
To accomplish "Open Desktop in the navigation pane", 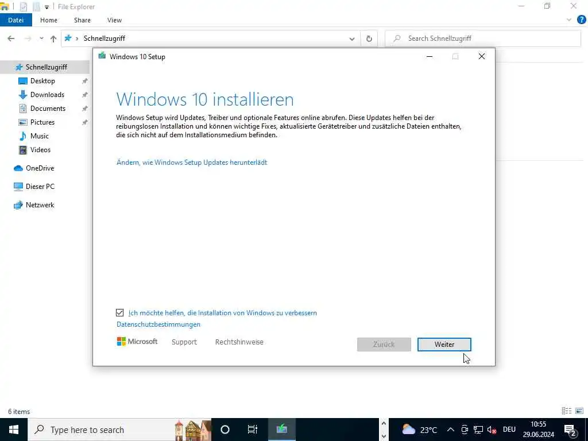I will point(42,81).
